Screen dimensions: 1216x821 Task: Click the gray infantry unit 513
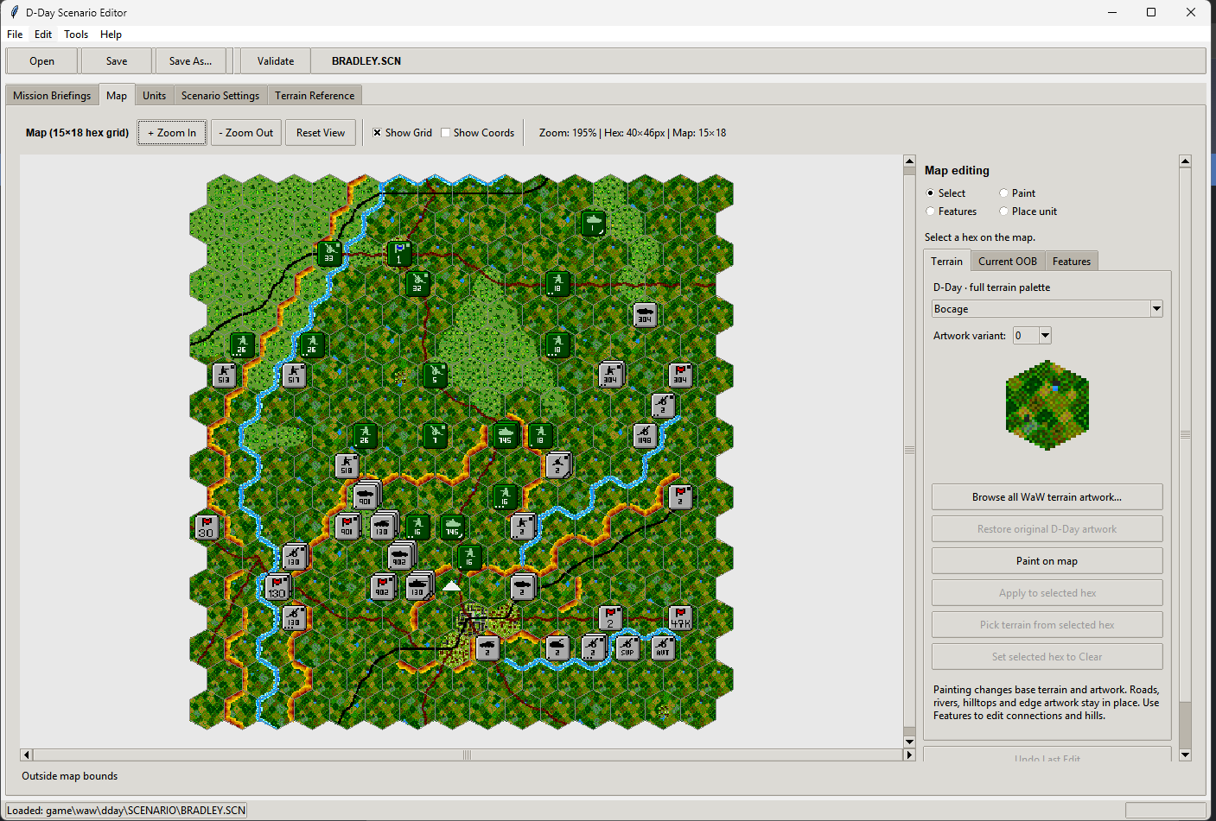coord(225,375)
